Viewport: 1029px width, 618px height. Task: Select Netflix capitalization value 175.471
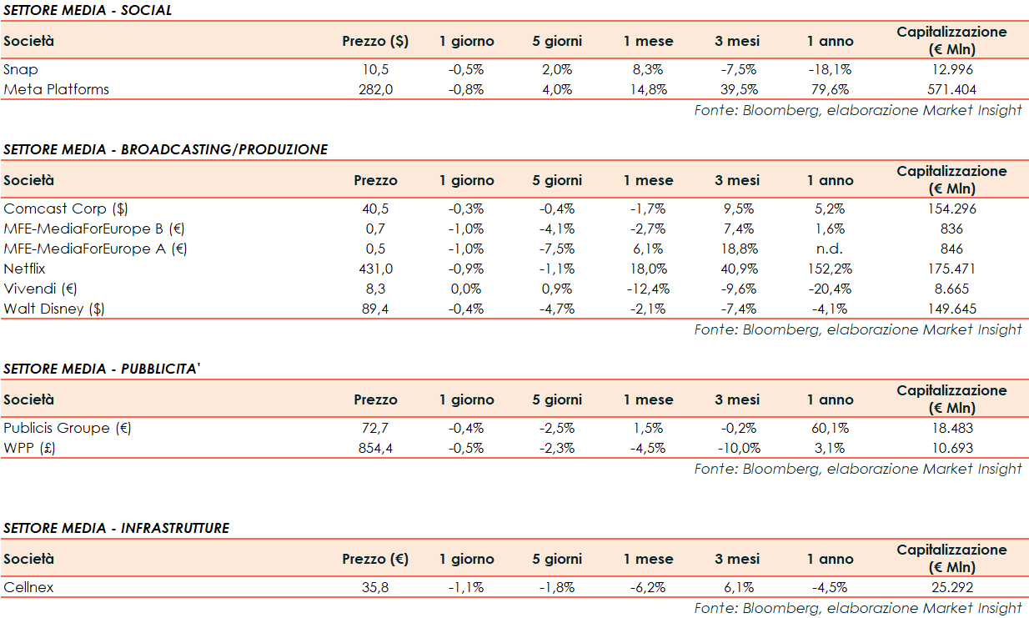tap(951, 269)
